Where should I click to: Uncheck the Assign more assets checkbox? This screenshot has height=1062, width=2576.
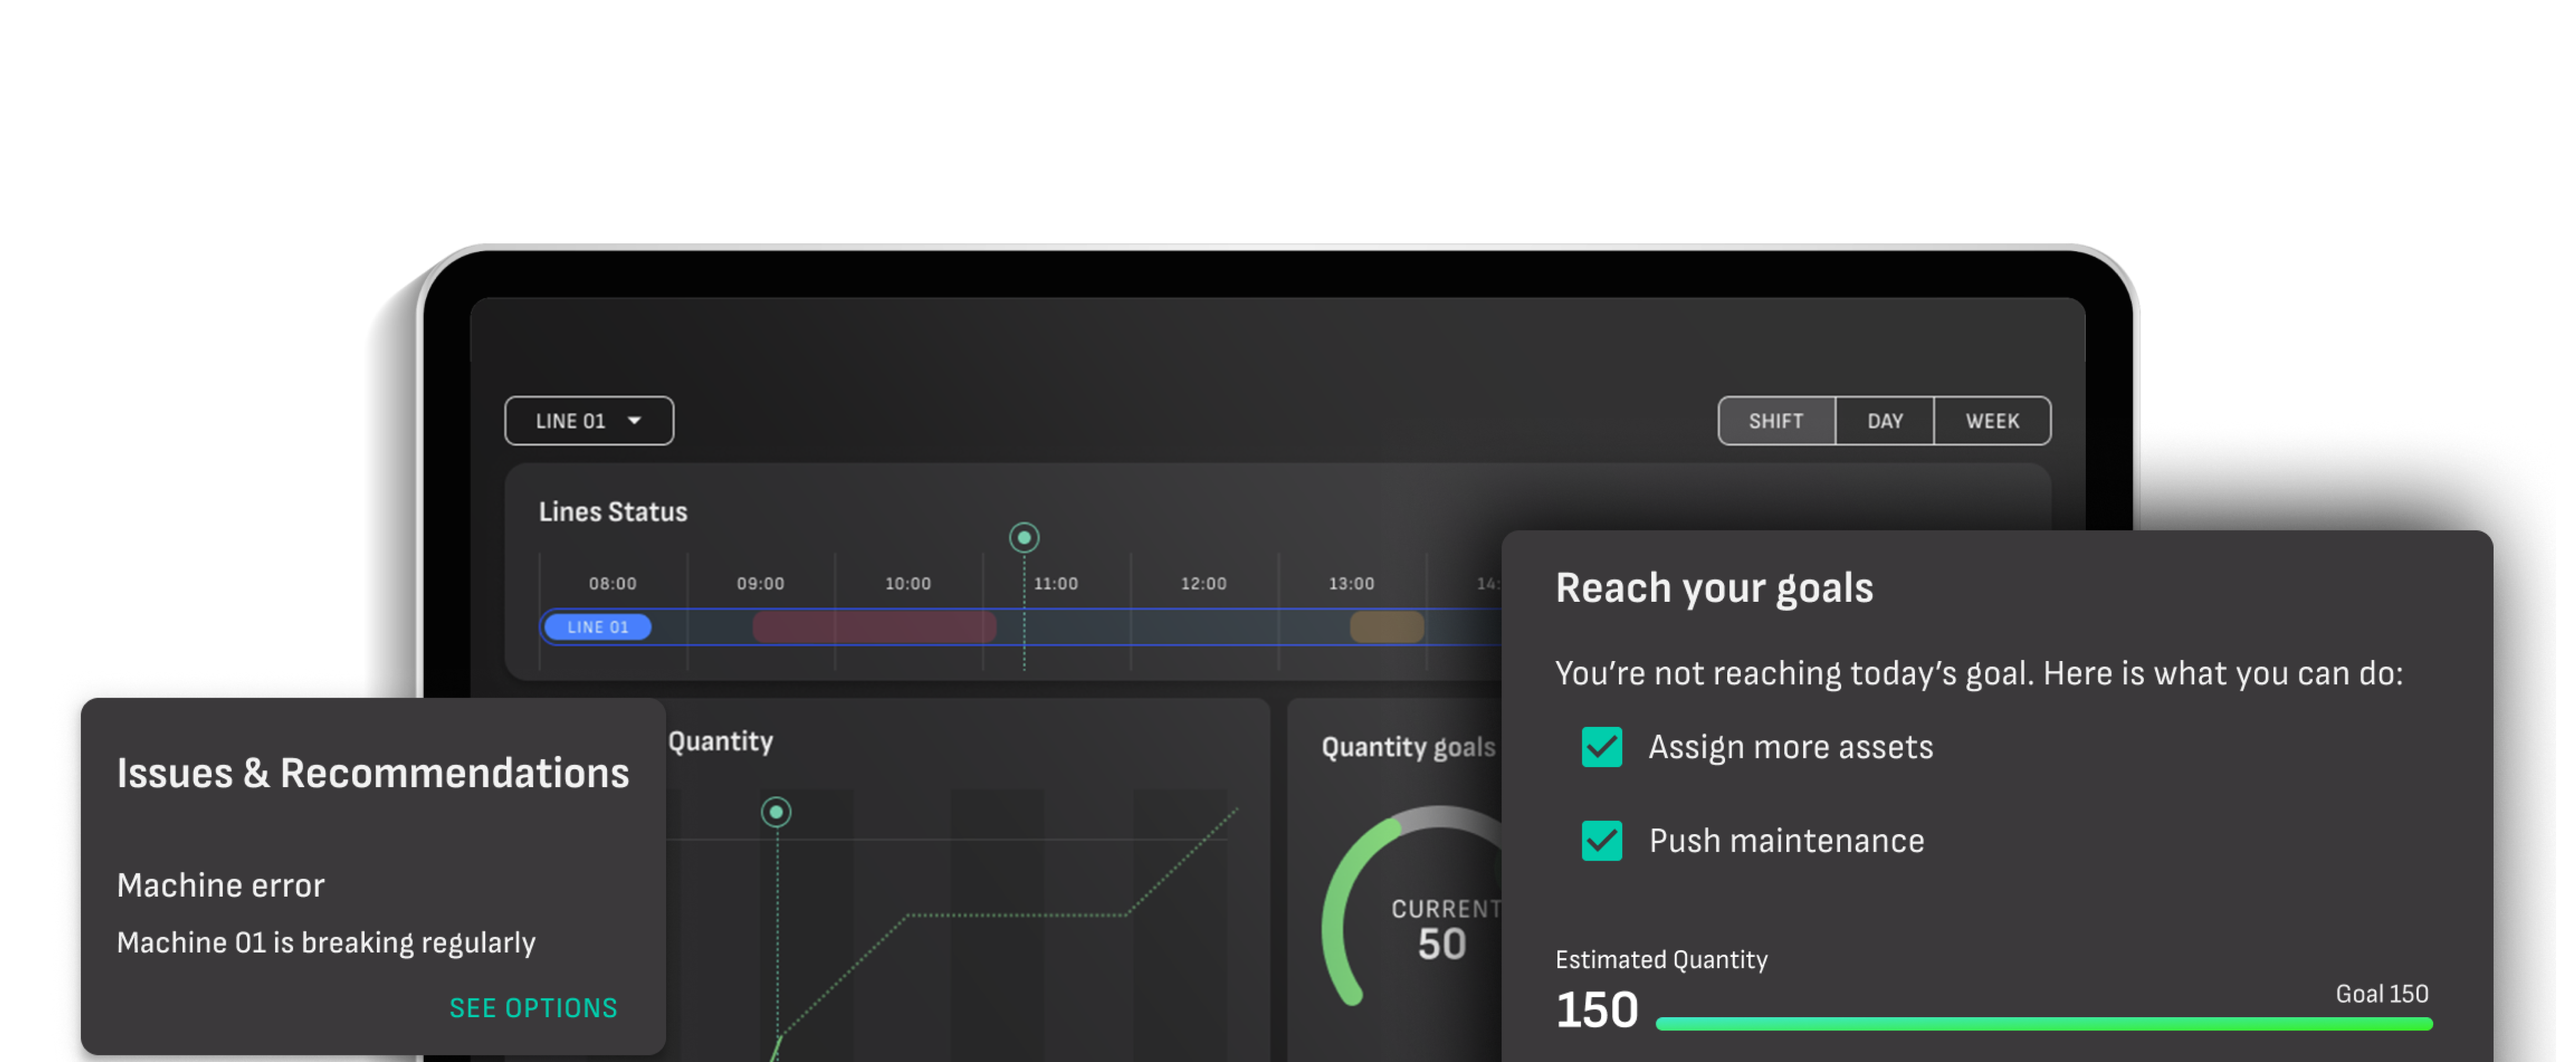coord(1601,747)
